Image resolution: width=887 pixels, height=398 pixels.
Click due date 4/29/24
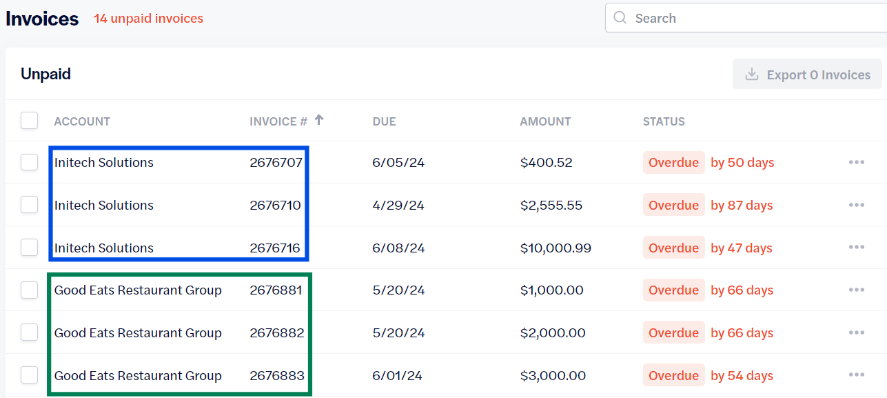[398, 206]
